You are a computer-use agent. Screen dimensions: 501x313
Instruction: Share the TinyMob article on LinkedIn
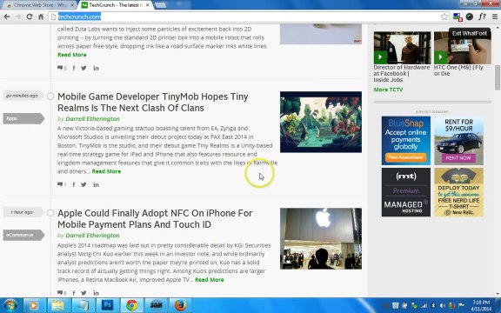click(96, 184)
